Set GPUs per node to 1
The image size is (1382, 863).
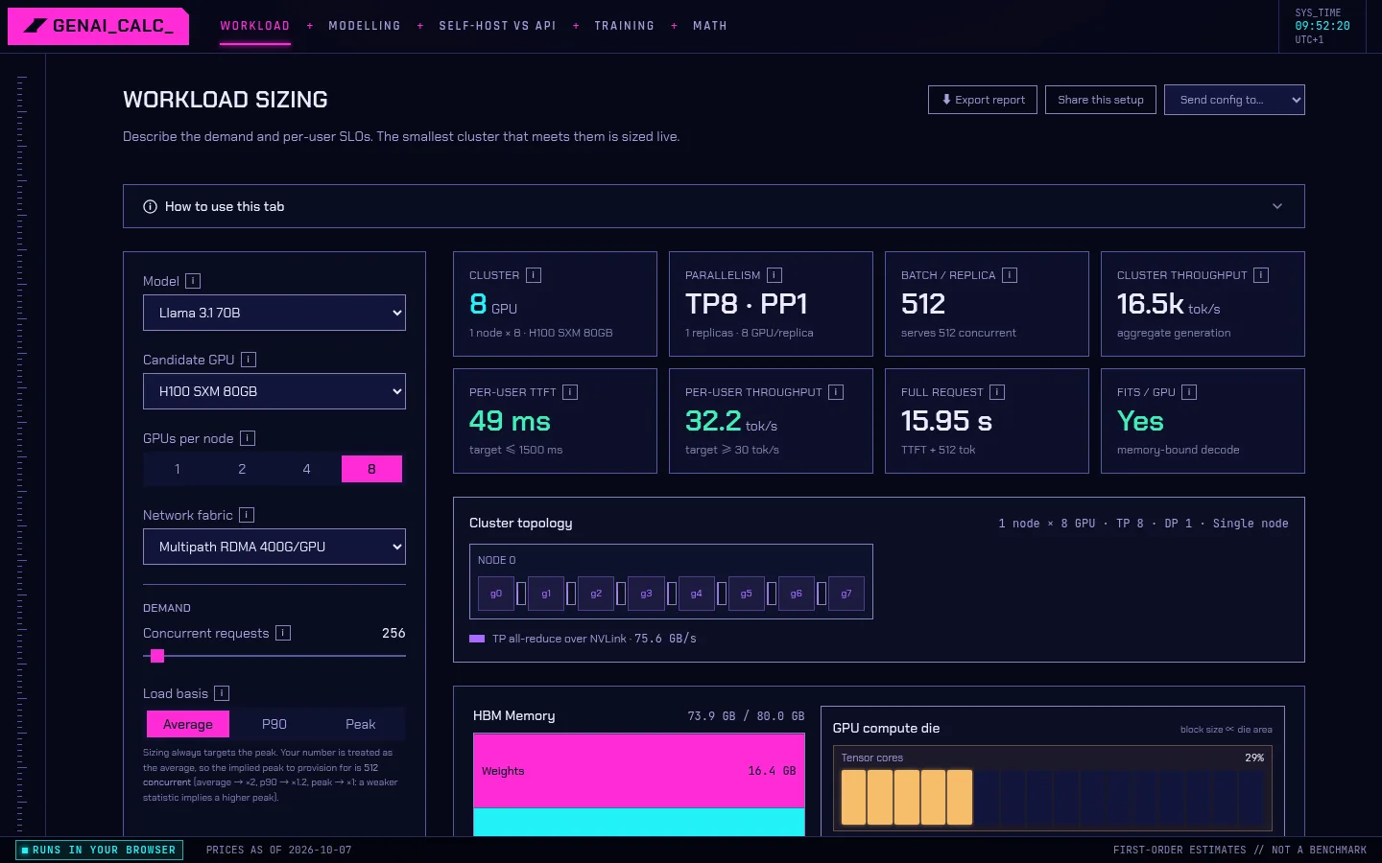click(178, 469)
